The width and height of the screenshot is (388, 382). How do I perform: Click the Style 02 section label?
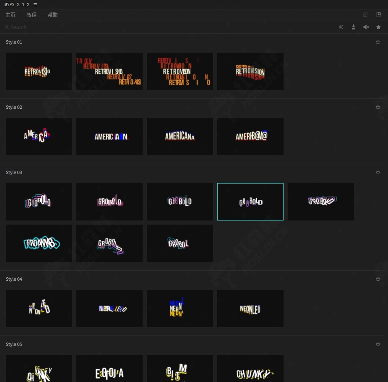click(x=14, y=108)
